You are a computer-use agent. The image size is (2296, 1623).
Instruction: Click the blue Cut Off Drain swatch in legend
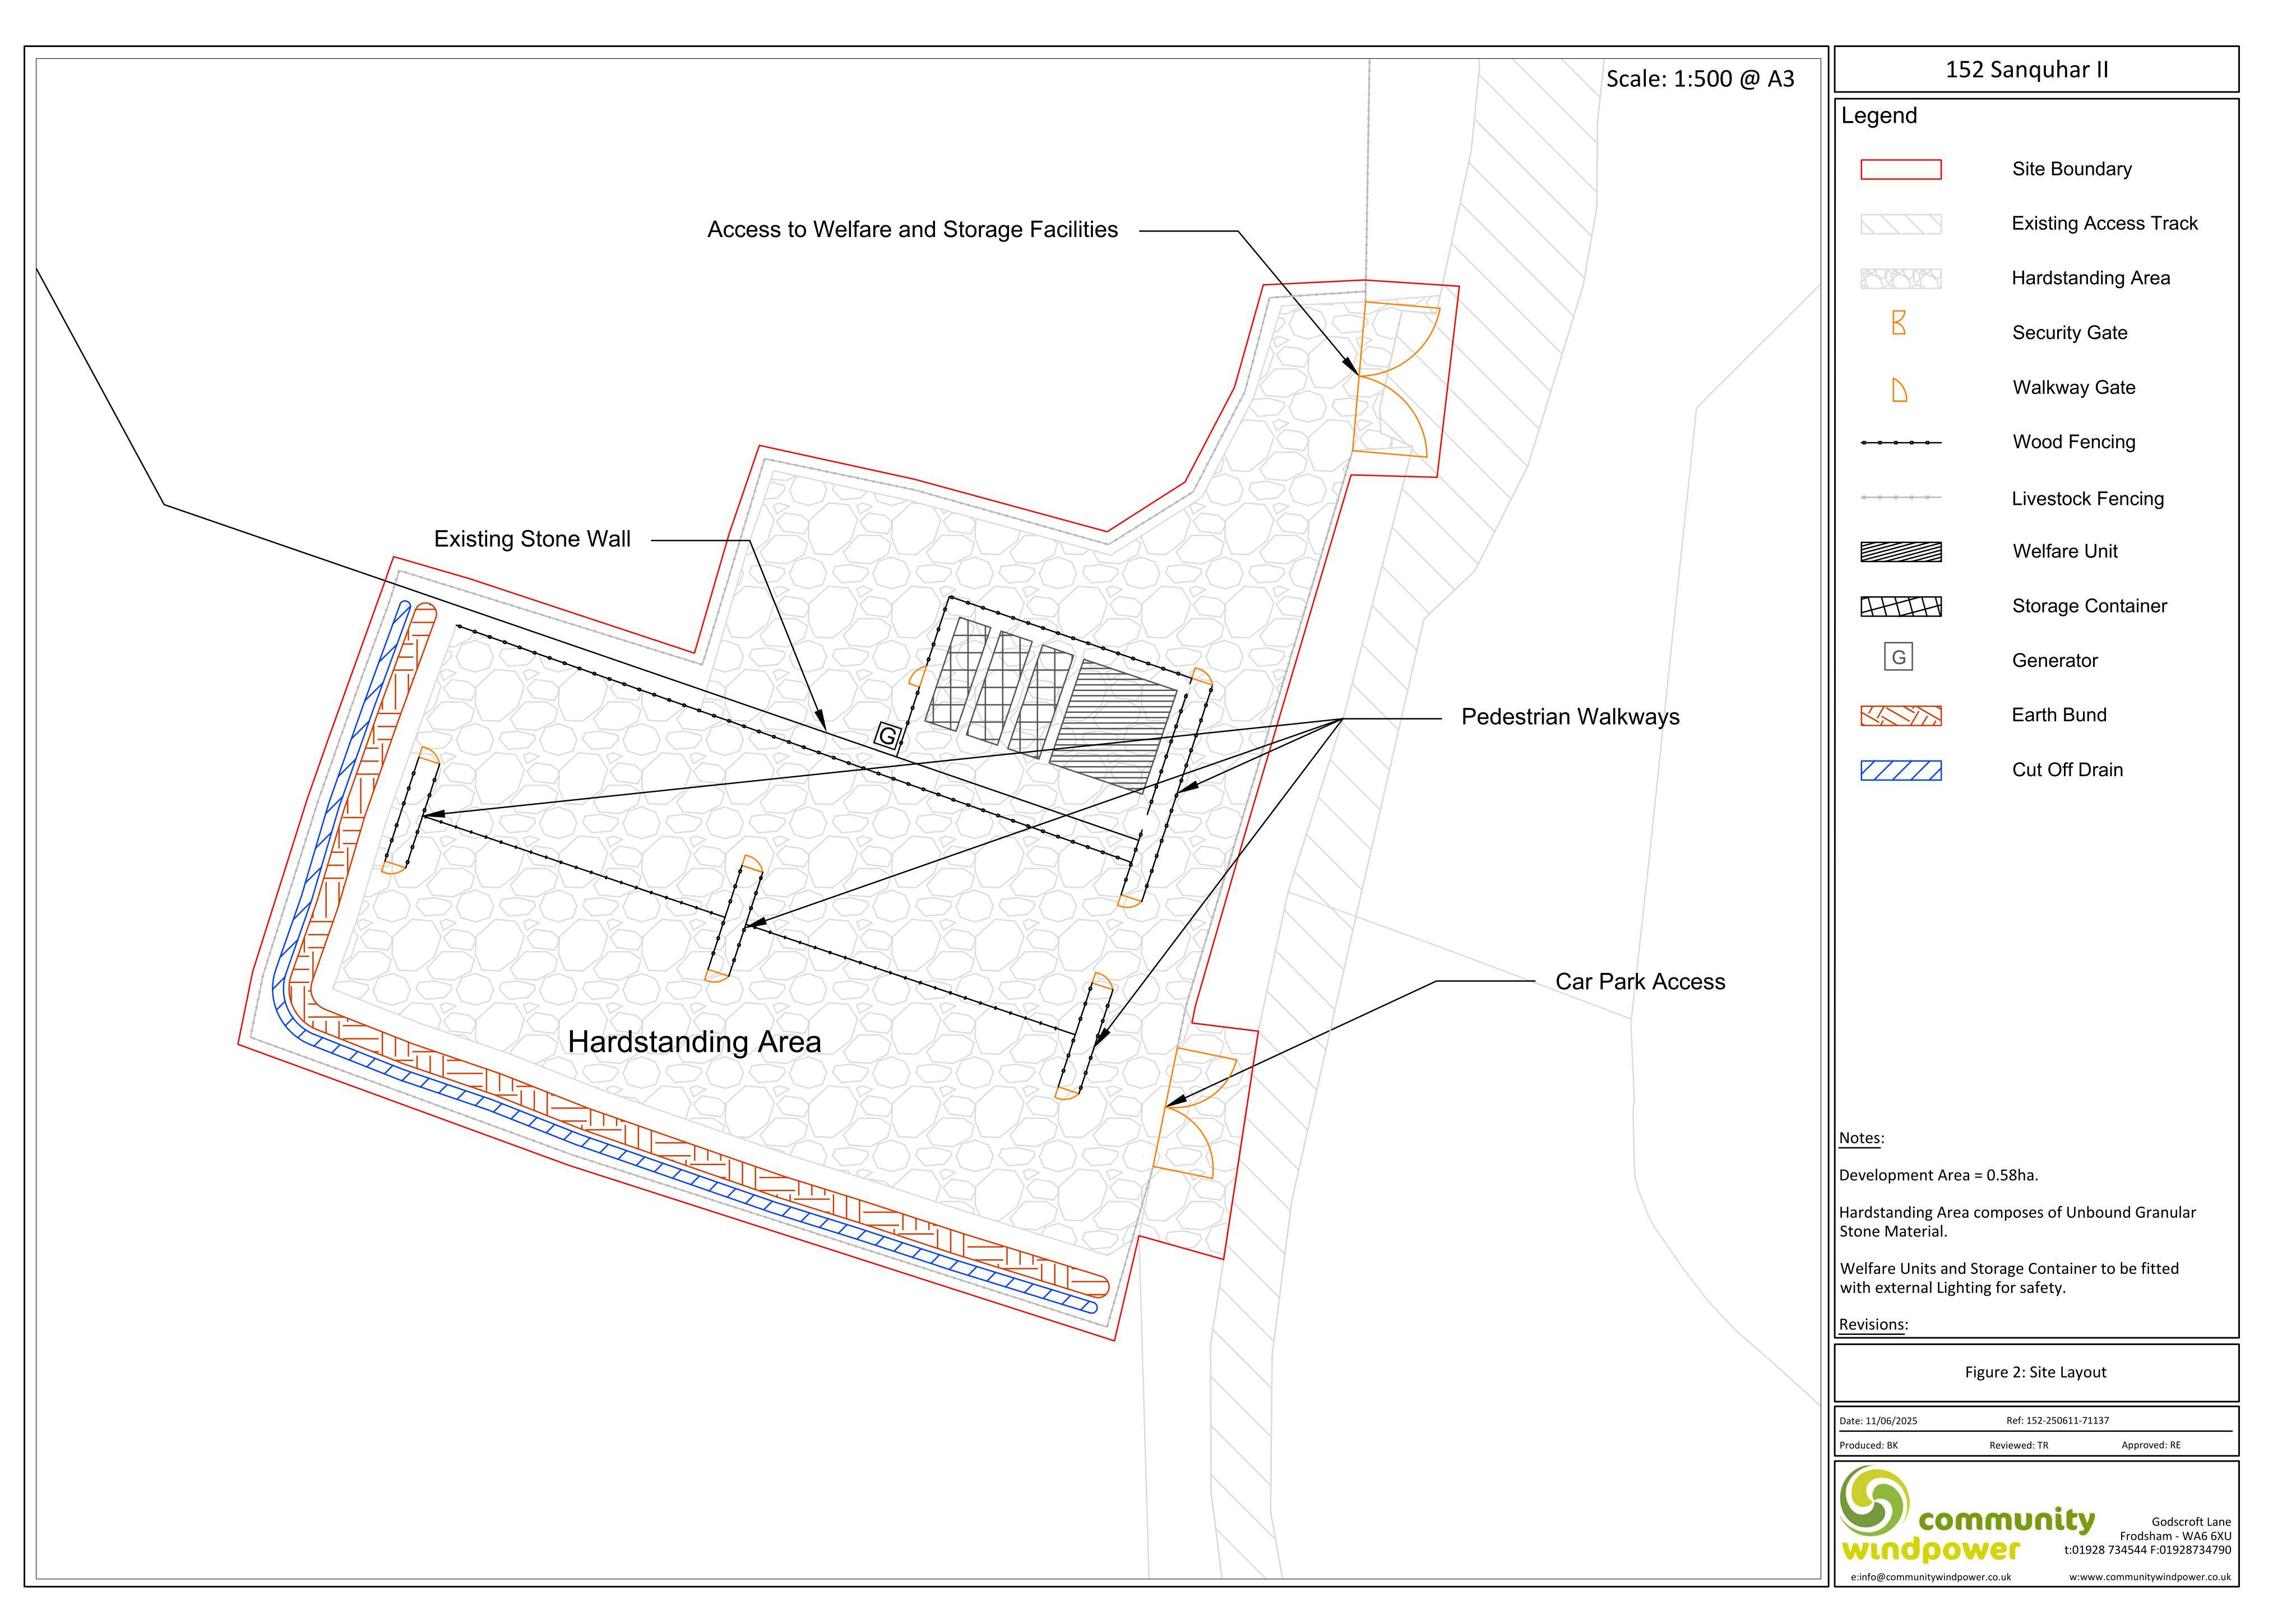1900,770
